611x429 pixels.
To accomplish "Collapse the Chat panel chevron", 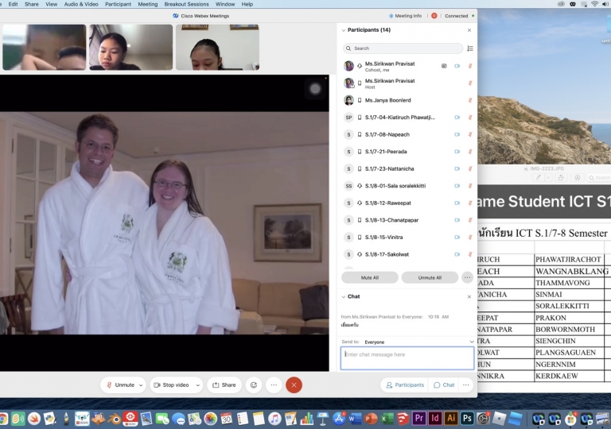I will pos(344,296).
